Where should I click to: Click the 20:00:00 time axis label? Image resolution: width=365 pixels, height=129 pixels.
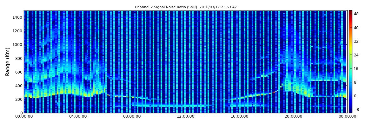pos(293,116)
